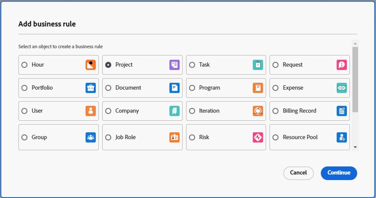Click the pink Request exclamation icon
376x198 pixels.
342,65
